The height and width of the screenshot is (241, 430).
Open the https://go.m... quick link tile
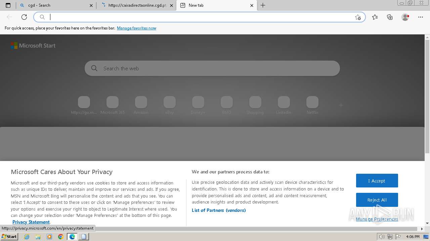tap(84, 105)
